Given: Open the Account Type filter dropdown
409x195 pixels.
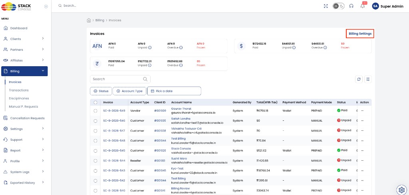Looking at the screenshot, I should (129, 91).
